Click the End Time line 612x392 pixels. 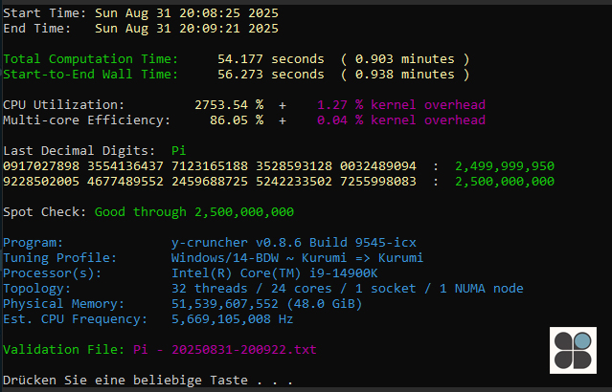tap(141, 29)
